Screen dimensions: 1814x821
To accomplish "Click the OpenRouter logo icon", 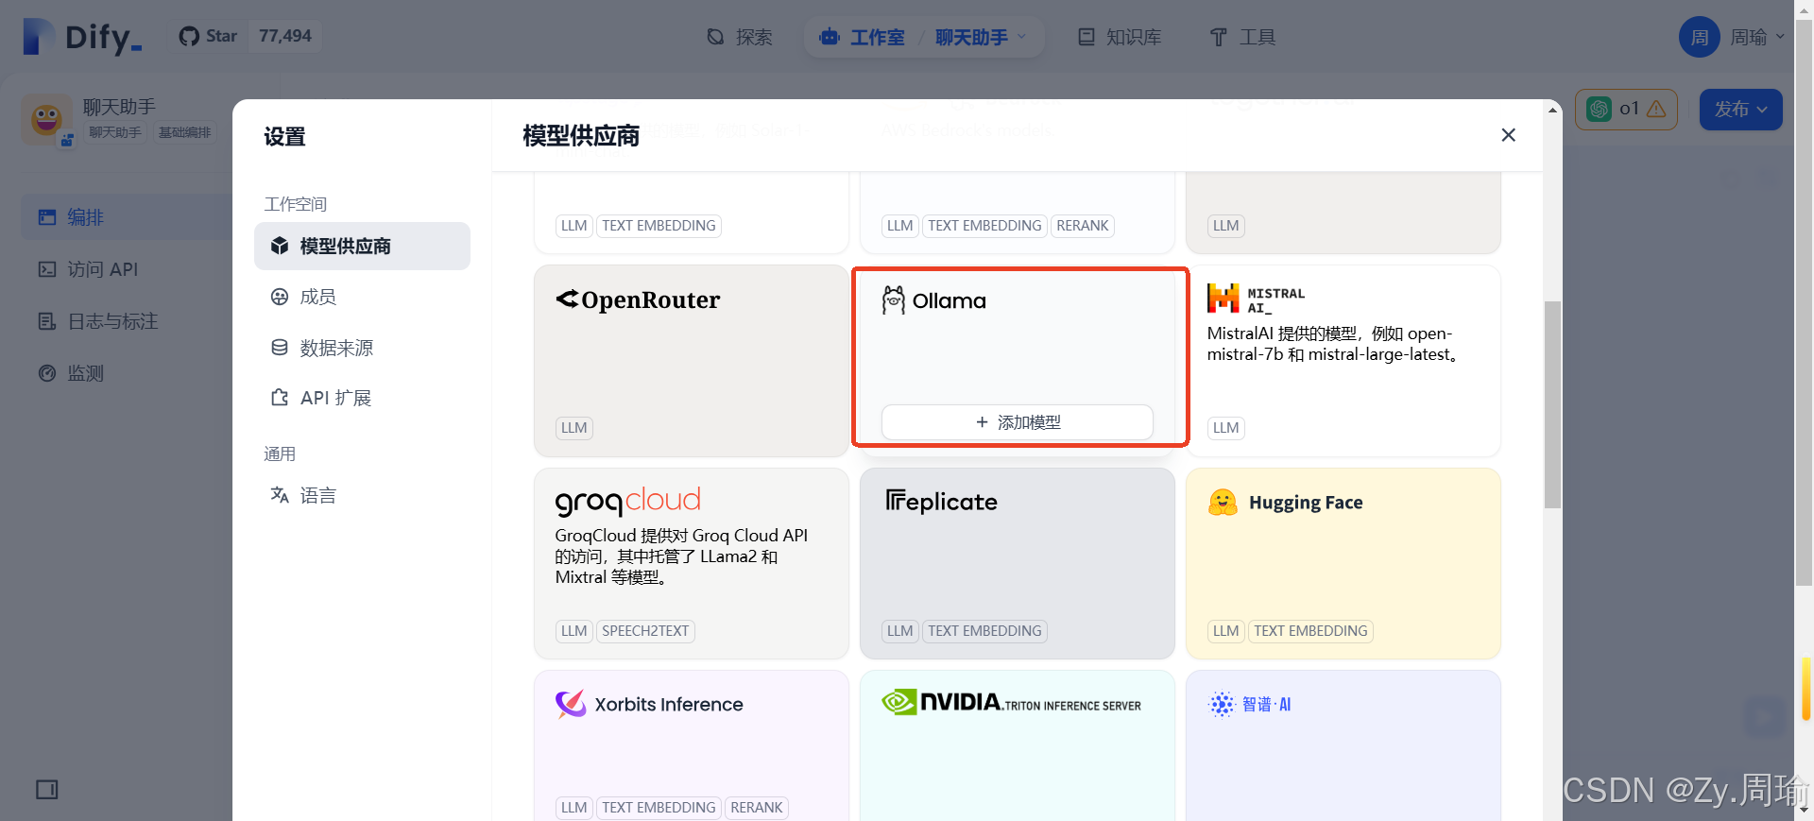I will (x=567, y=299).
